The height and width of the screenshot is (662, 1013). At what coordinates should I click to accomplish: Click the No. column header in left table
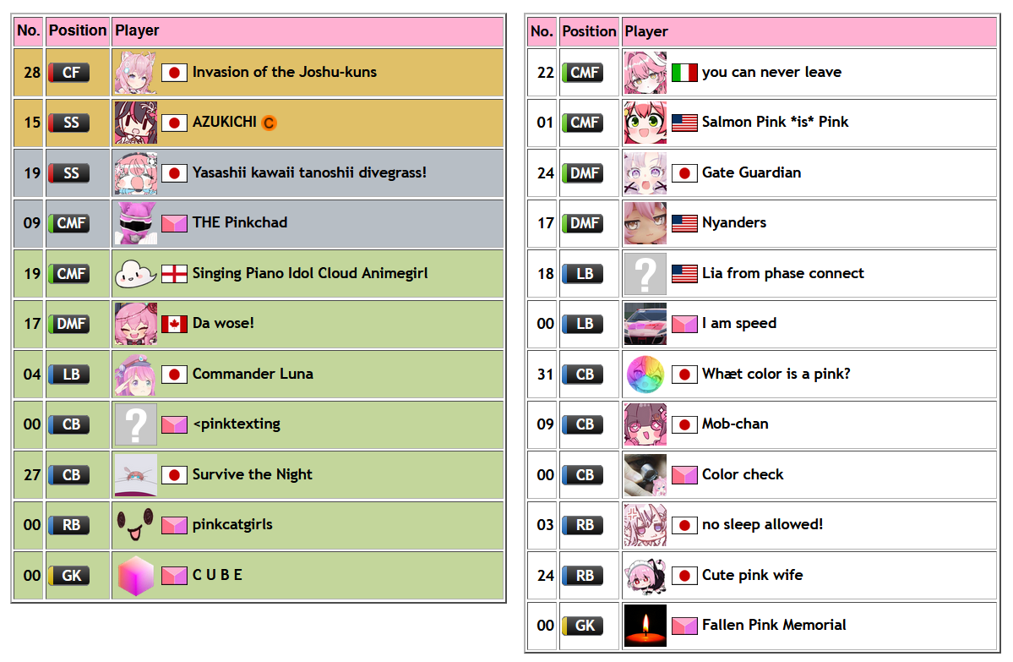click(x=29, y=30)
